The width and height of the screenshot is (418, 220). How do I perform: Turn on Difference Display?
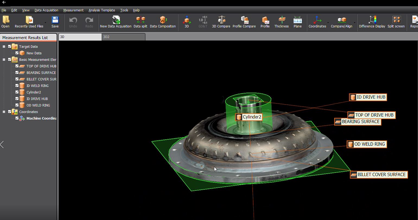(372, 22)
